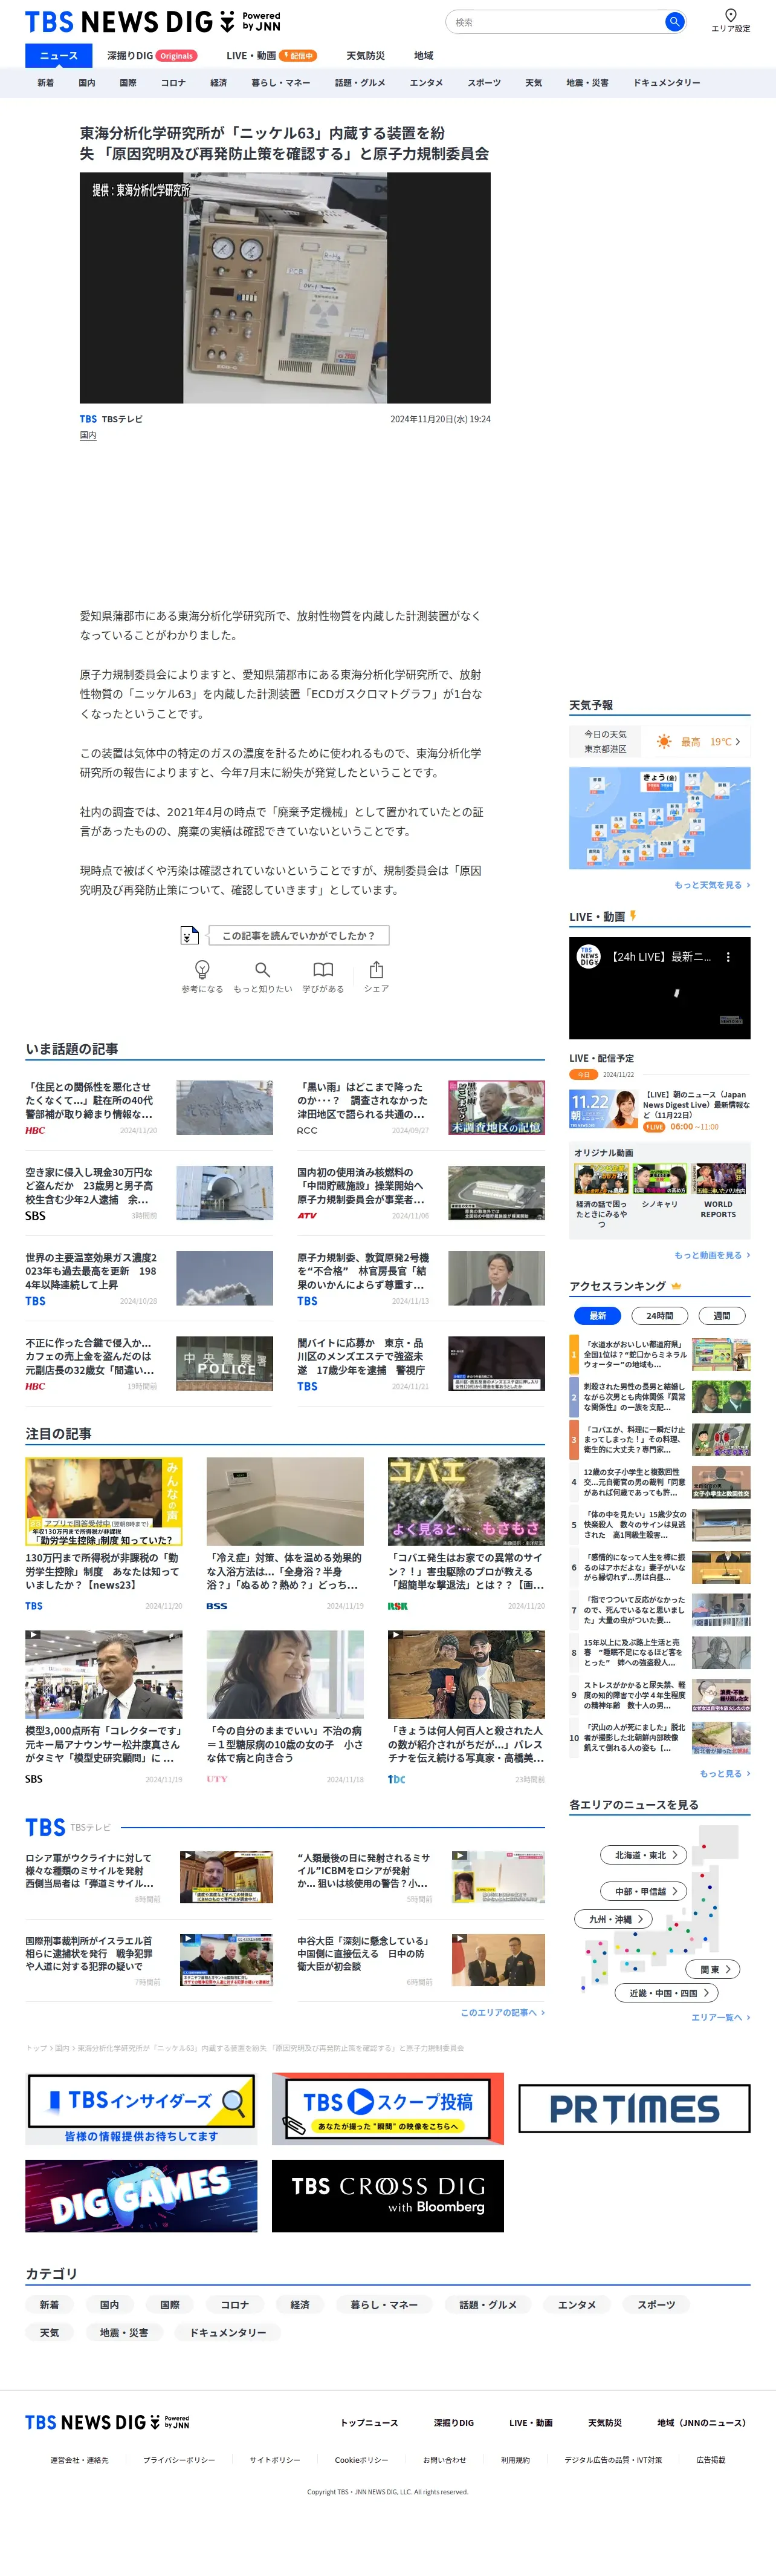Click the Japan weather map thumbnail
This screenshot has height=2576, width=776.
(x=659, y=818)
